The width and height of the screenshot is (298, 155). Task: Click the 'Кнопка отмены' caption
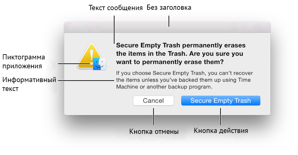(x=154, y=132)
